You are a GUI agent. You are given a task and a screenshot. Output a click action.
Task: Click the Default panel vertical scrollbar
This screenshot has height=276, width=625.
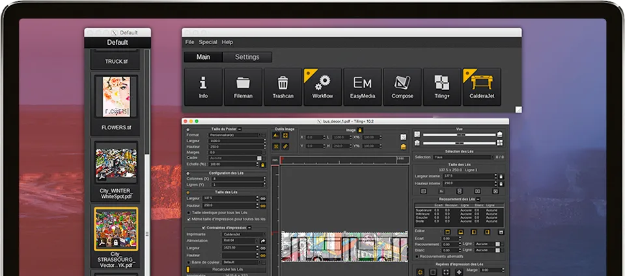tap(148, 162)
